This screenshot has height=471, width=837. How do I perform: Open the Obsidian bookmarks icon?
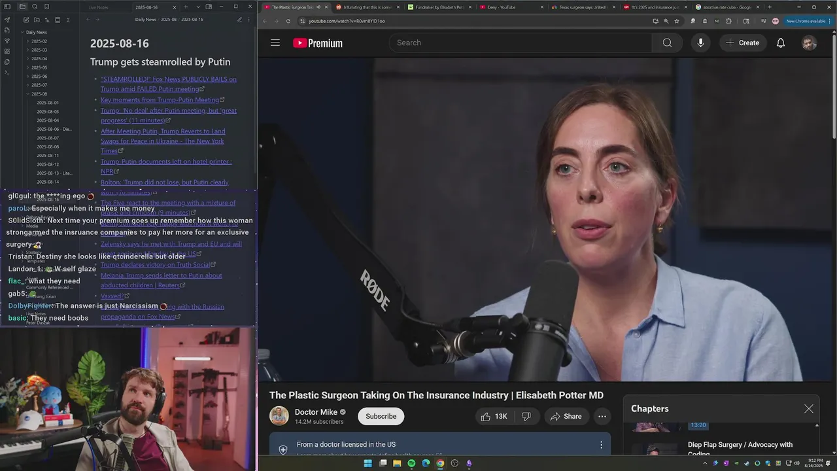46,7
